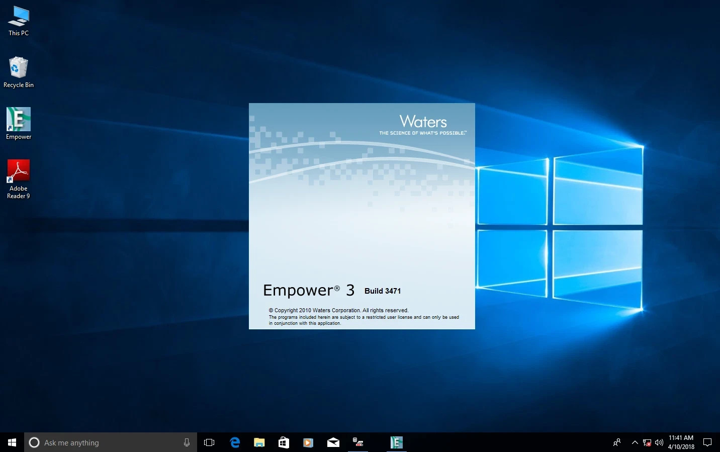Screen dimensions: 720x452
Task: Switch to the Empower taskbar button
Action: tap(396, 442)
